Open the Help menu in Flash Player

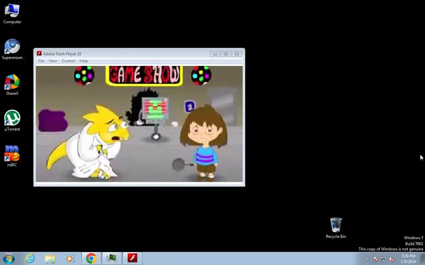pos(84,61)
